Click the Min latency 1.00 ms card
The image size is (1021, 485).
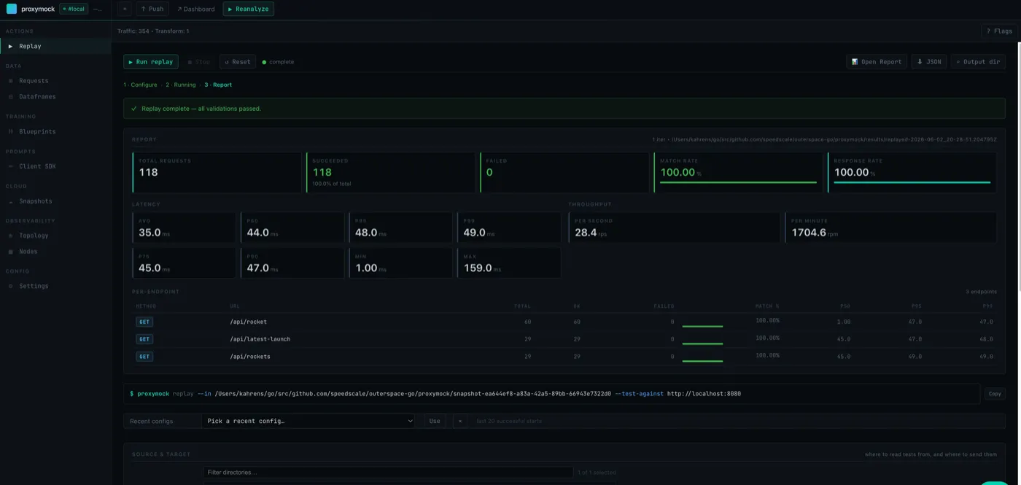(400, 263)
